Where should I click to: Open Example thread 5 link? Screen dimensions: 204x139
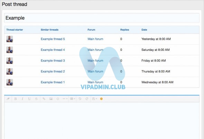(53, 39)
